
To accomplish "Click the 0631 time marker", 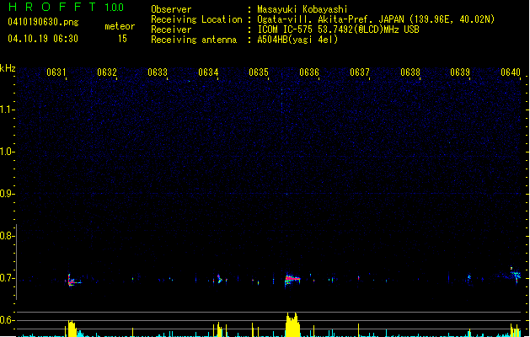I will 56,72.
